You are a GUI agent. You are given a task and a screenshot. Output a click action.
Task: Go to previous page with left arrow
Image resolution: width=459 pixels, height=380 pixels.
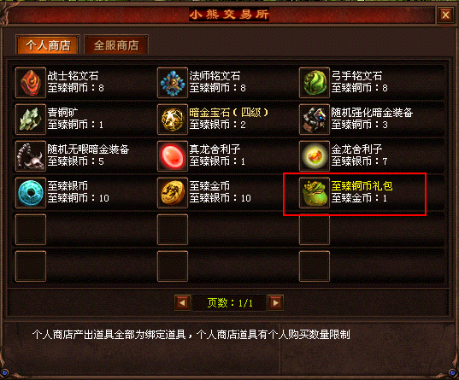pos(182,302)
